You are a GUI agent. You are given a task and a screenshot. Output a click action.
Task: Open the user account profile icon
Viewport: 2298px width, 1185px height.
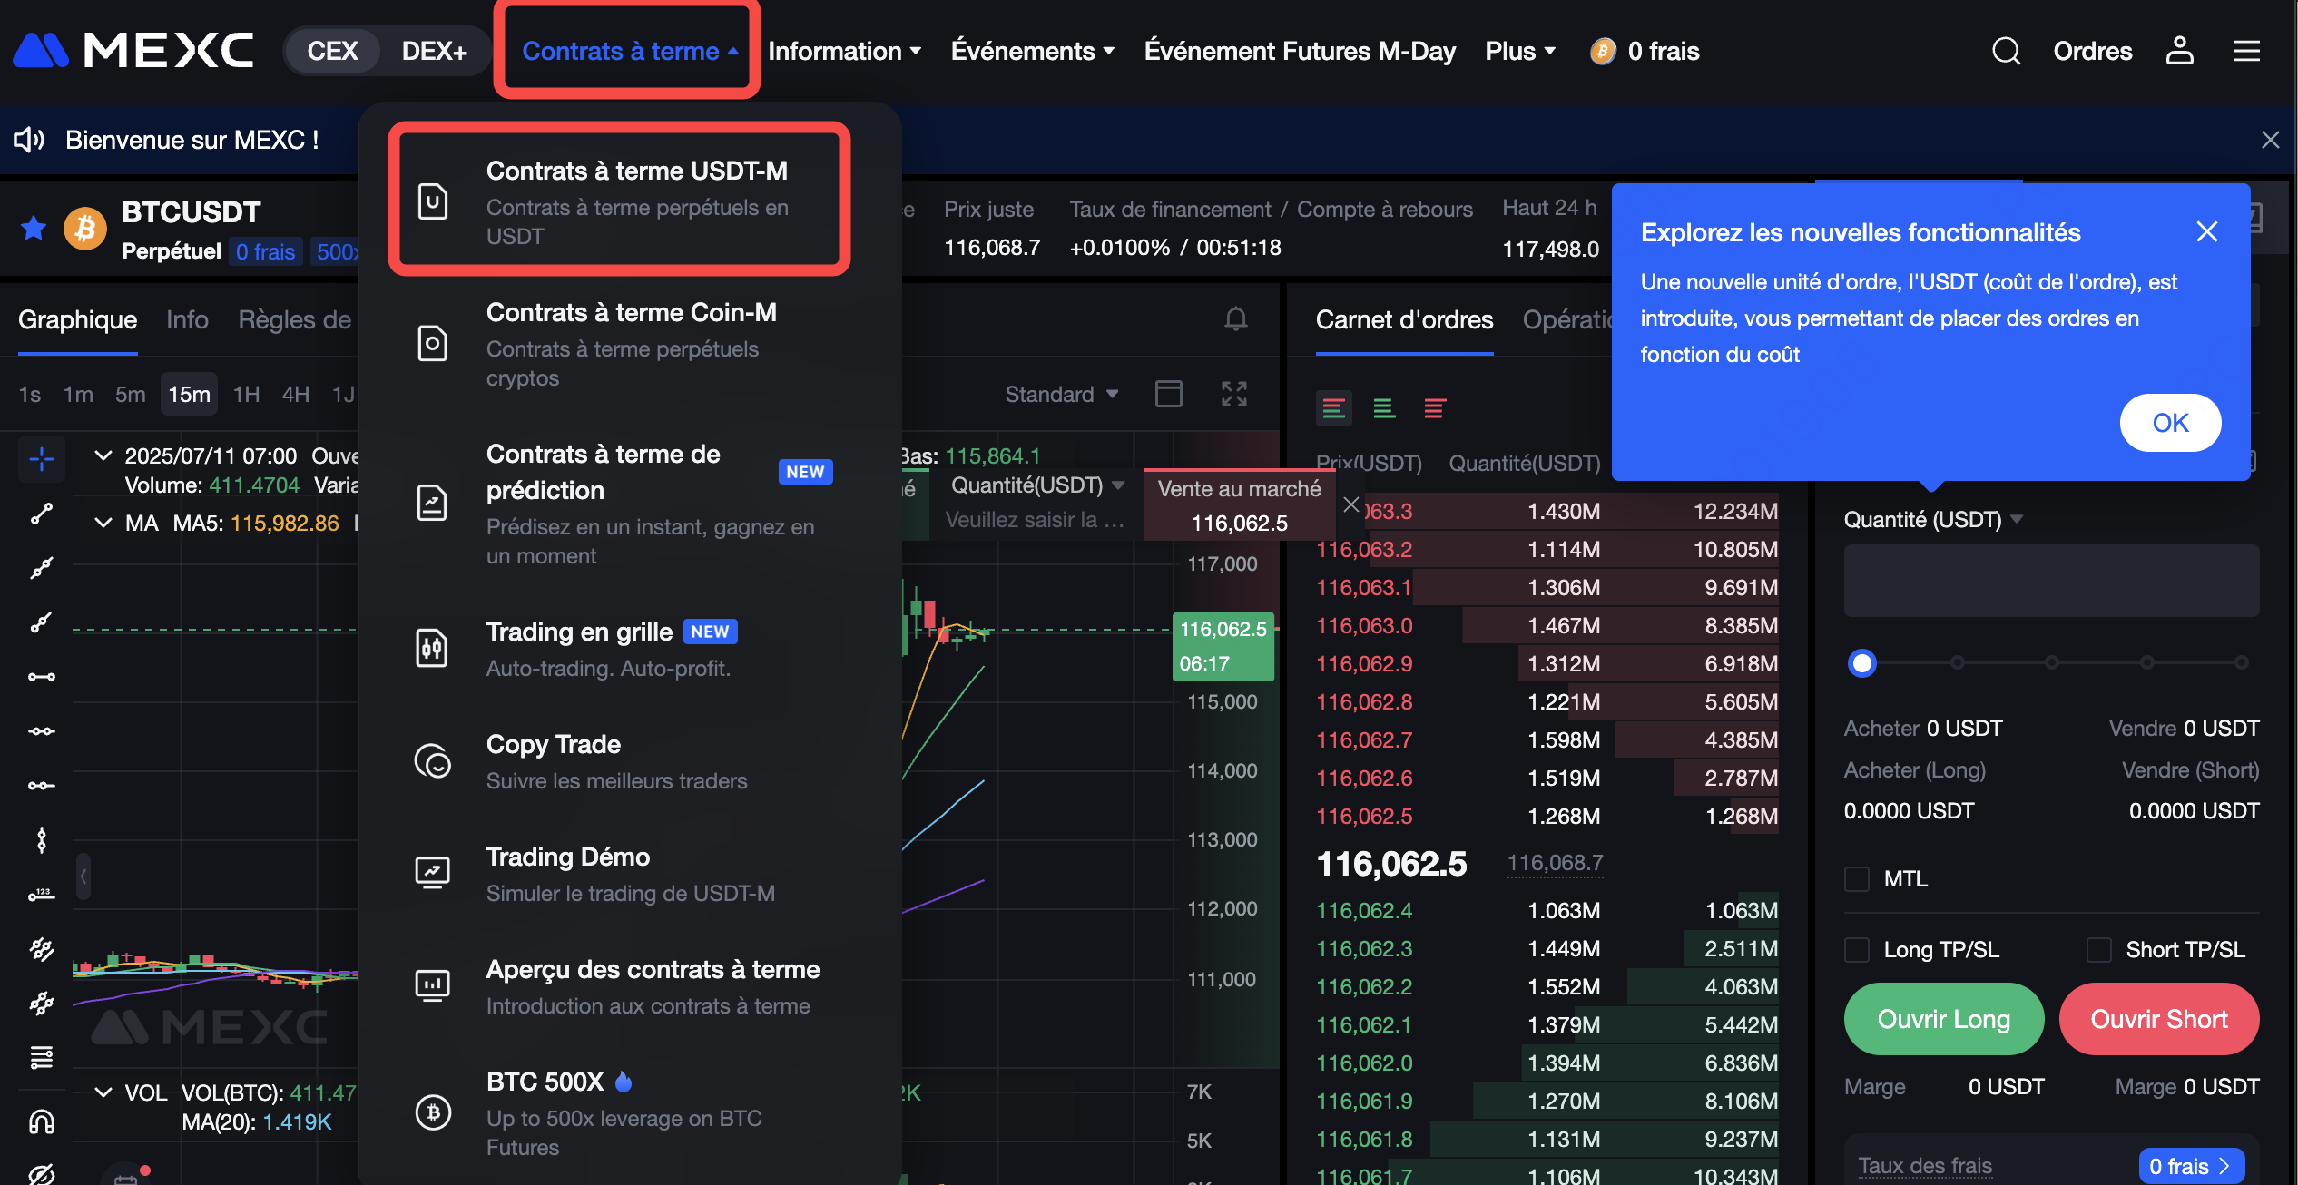pos(2179,51)
